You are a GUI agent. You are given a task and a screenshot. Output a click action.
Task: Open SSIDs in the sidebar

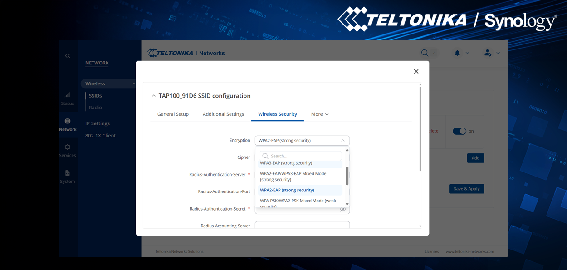(95, 96)
